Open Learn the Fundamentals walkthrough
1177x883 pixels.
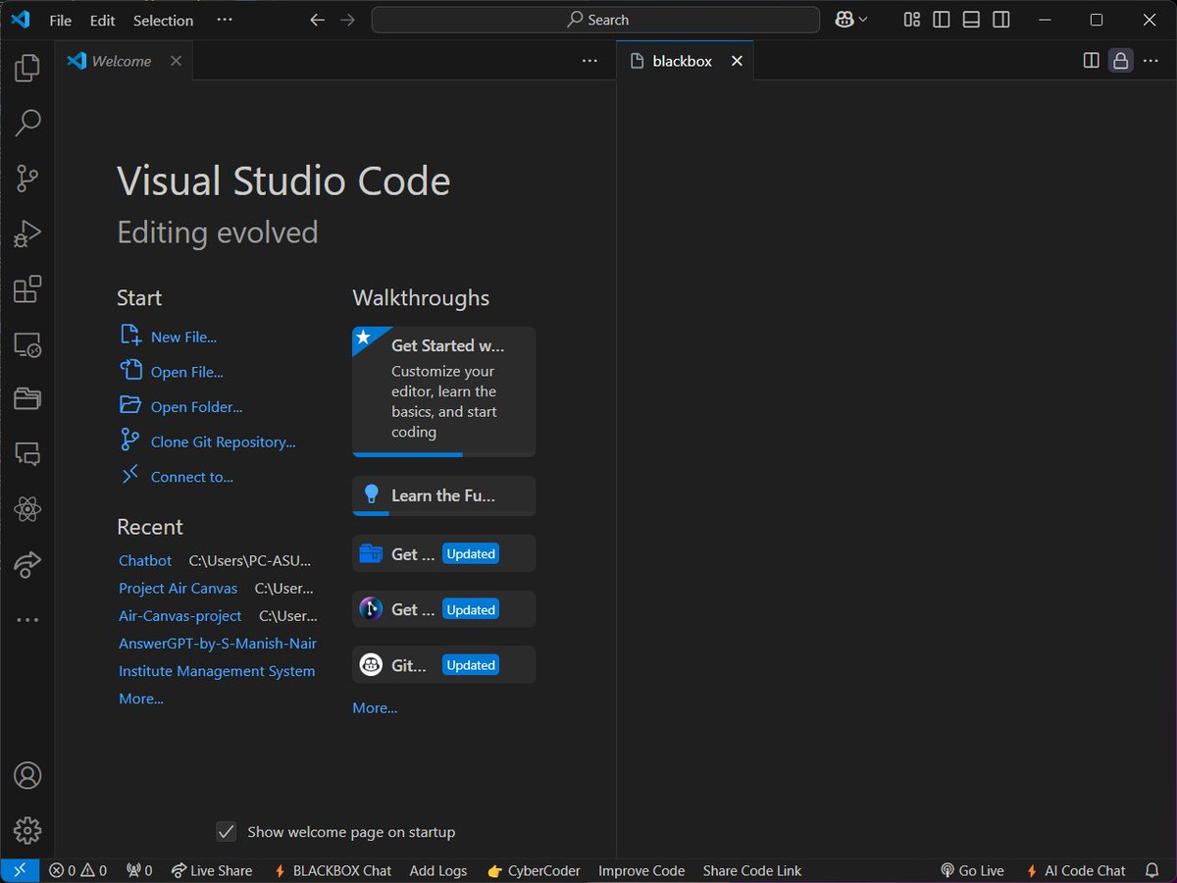coord(444,495)
